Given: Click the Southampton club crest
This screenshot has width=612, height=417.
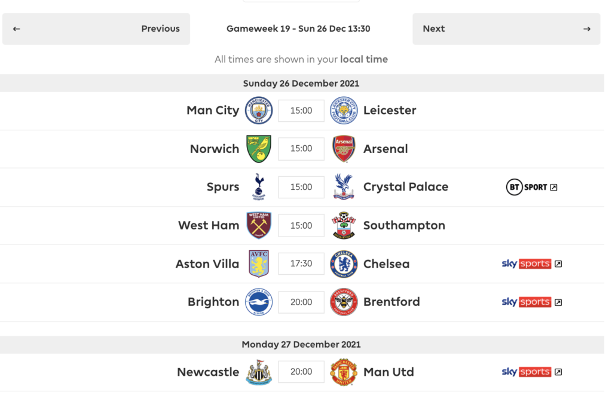Looking at the screenshot, I should pos(344,225).
